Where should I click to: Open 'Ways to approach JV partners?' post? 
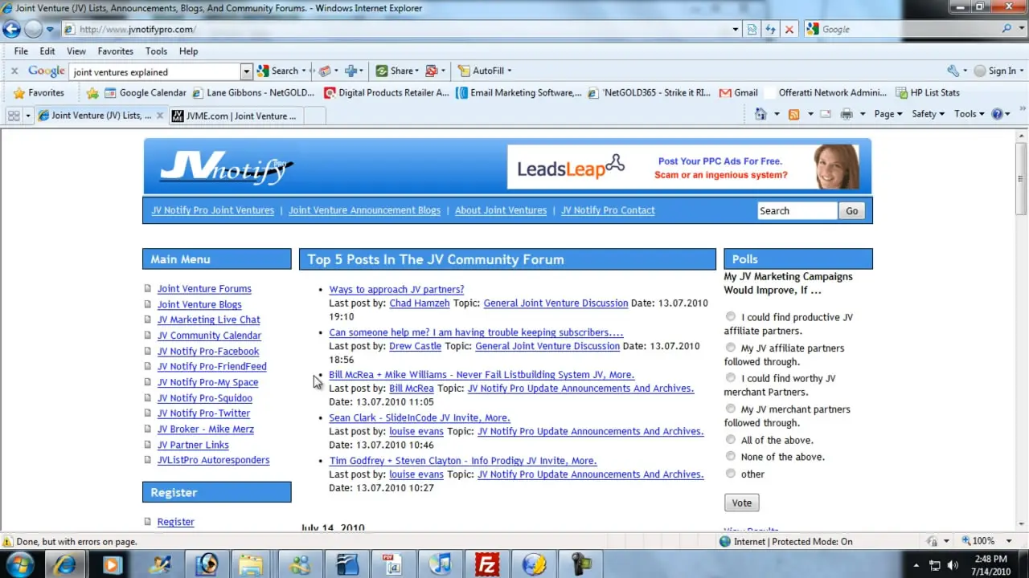pyautogui.click(x=396, y=290)
